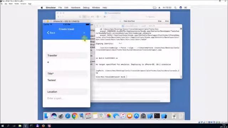Click the Finder back navigation arrow
This screenshot has height=128, width=228.
(58, 17)
